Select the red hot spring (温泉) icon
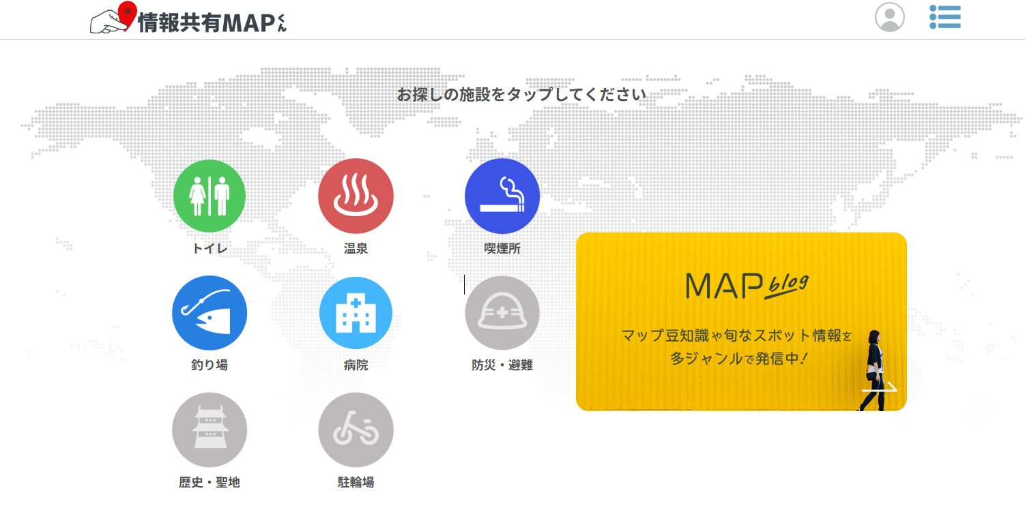 (x=356, y=196)
